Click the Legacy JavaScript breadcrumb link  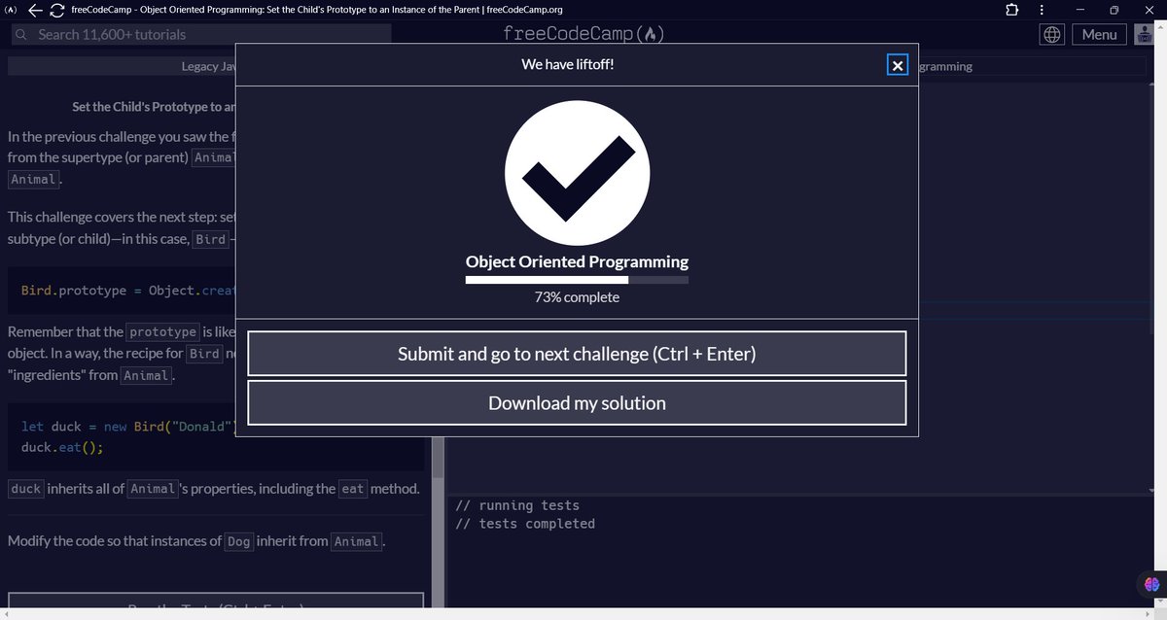coord(208,67)
